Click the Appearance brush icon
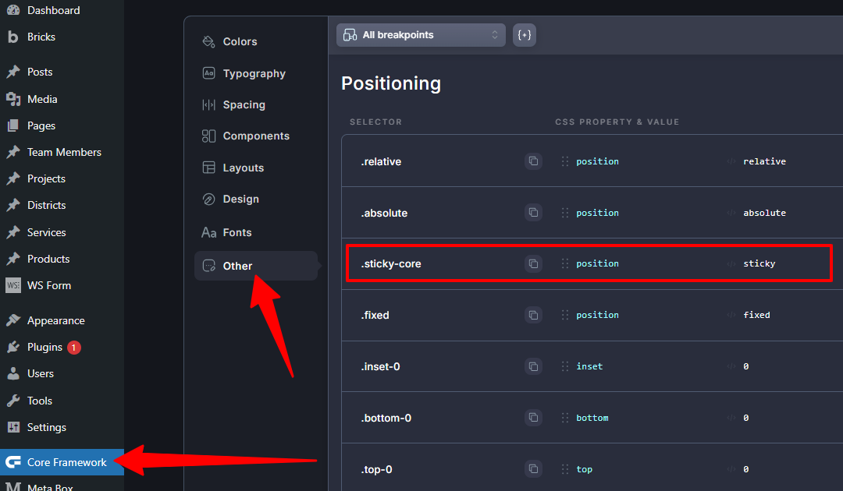This screenshot has height=491, width=843. pyautogui.click(x=13, y=320)
